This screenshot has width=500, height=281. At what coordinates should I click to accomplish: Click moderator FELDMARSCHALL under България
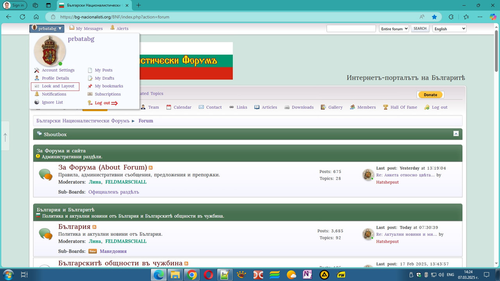(126, 241)
